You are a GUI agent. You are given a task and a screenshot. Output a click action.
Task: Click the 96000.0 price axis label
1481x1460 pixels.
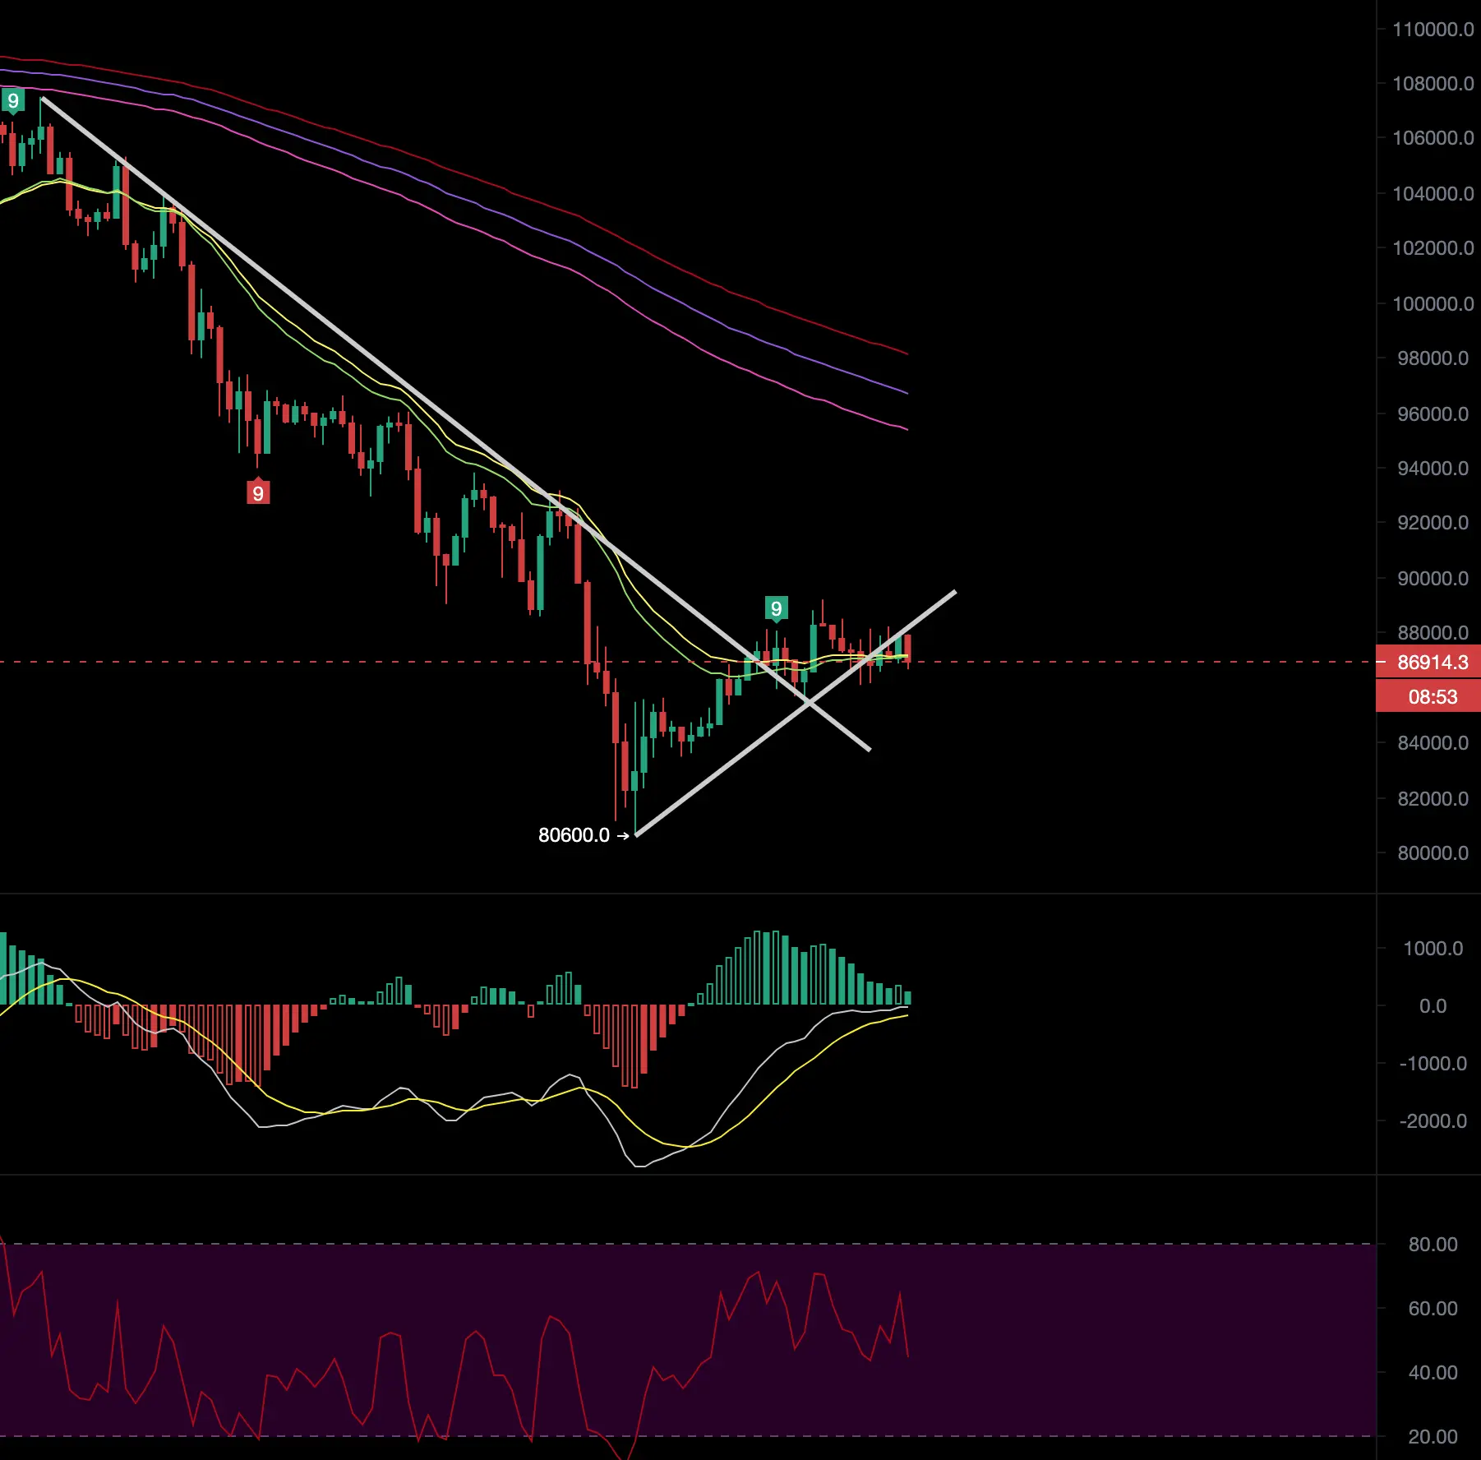tap(1433, 414)
